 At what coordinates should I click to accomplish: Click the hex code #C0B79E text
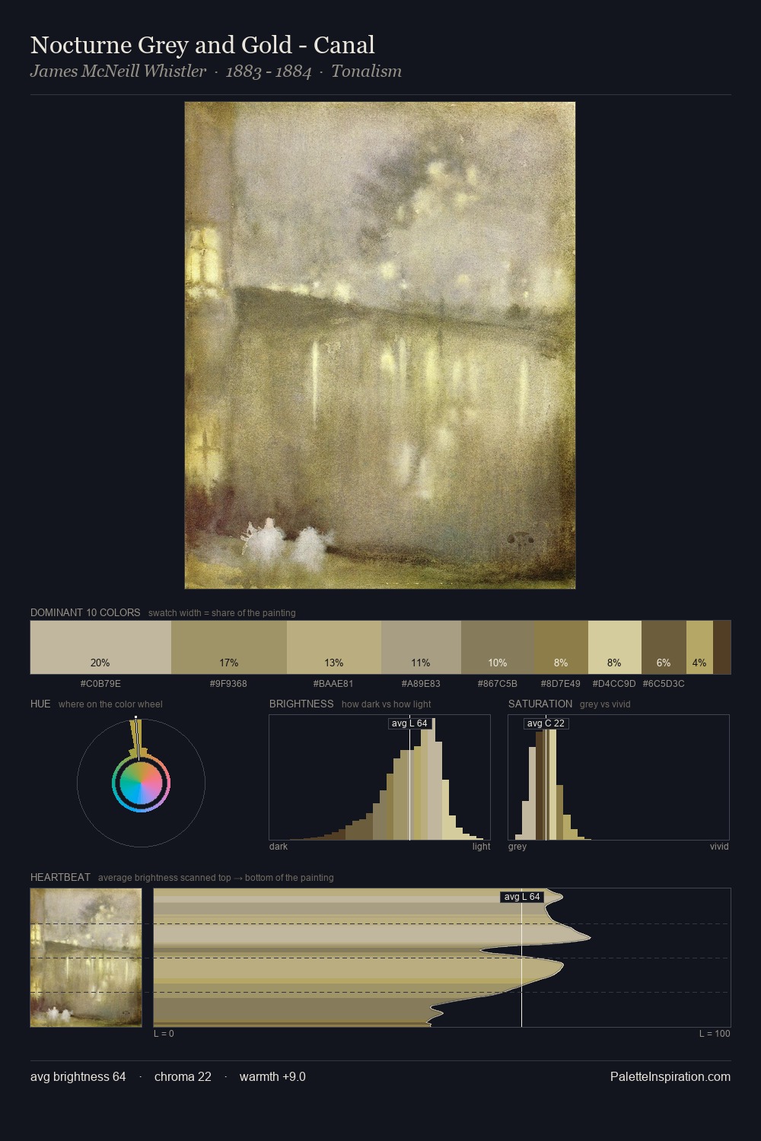click(x=100, y=684)
